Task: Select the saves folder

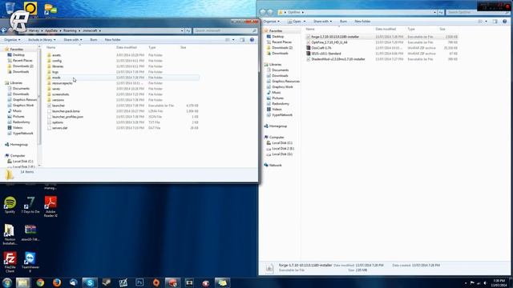Action: click(56, 89)
